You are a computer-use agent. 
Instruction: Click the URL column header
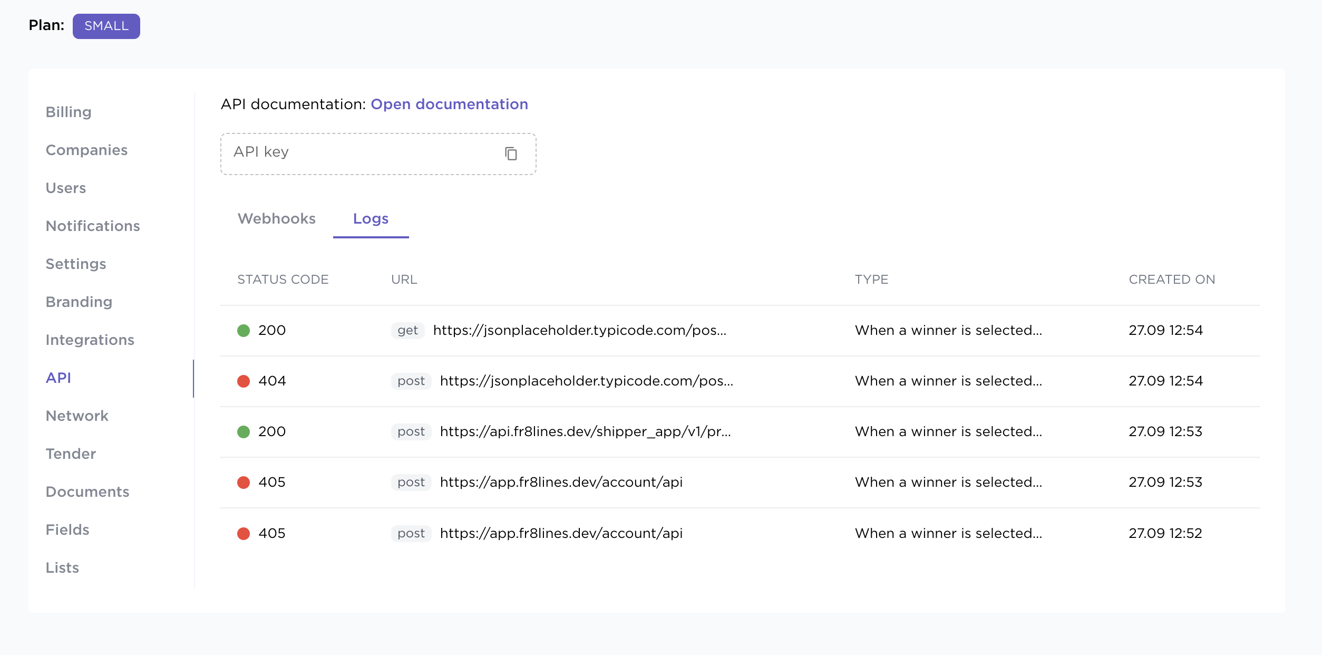404,280
